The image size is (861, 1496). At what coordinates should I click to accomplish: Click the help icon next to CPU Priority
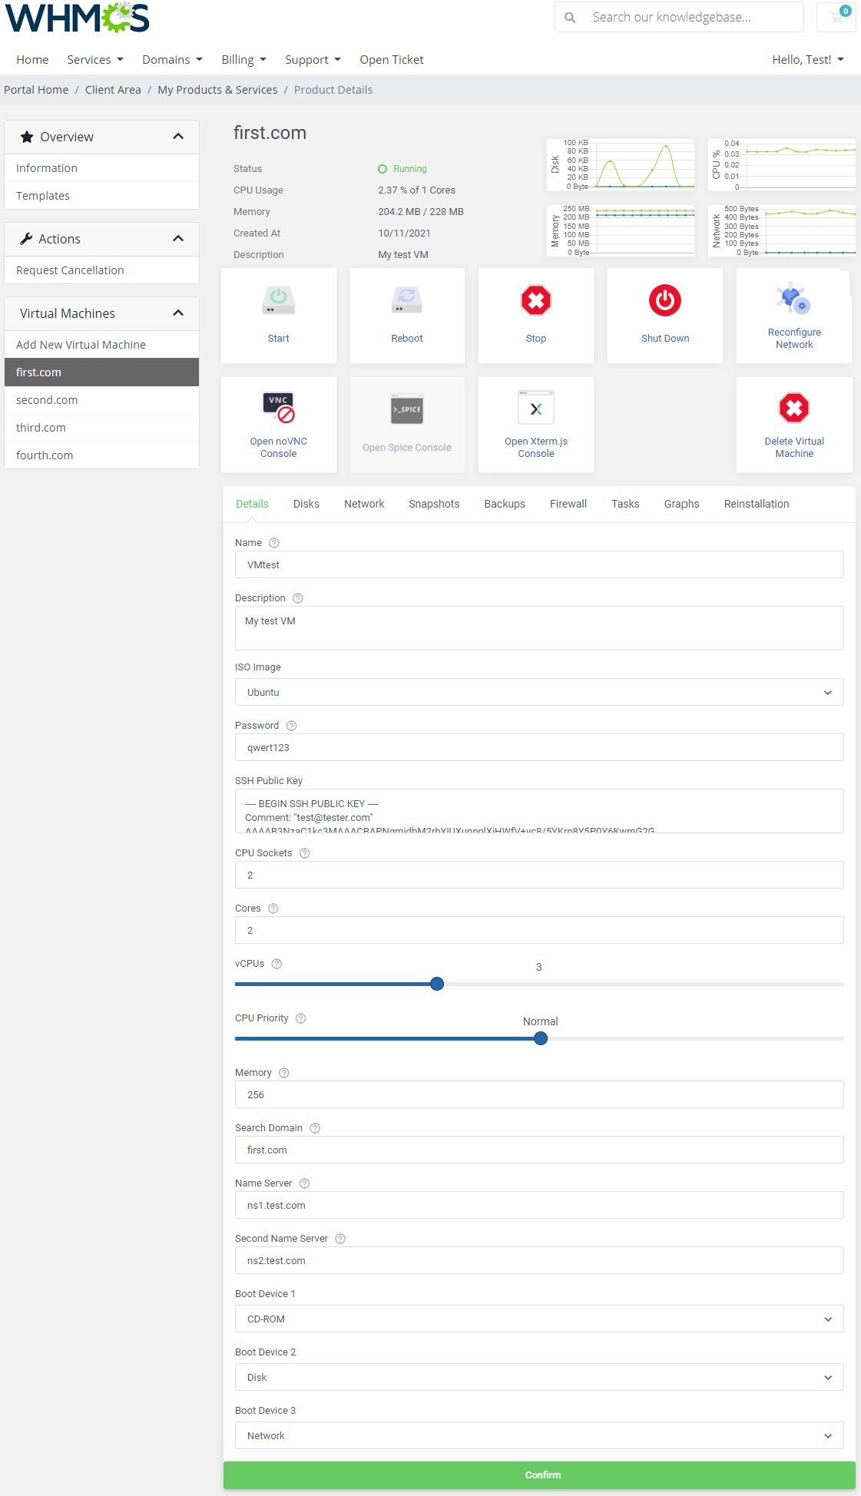301,1018
